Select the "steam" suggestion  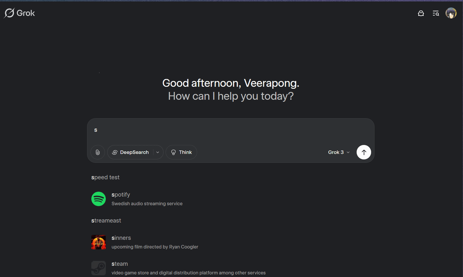click(120, 264)
